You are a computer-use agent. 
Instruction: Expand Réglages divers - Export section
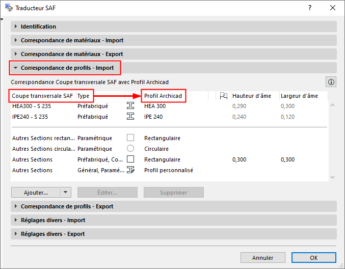coord(52,234)
